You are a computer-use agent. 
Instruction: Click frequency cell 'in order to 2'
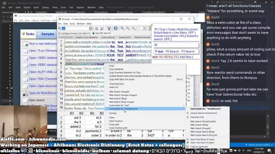coord(113,135)
